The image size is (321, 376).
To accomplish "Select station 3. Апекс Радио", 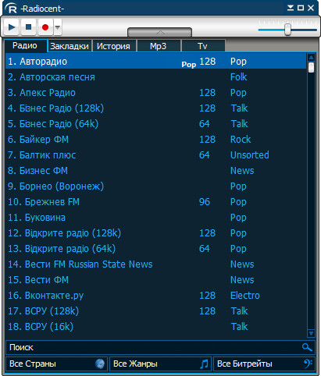I will [x=155, y=93].
